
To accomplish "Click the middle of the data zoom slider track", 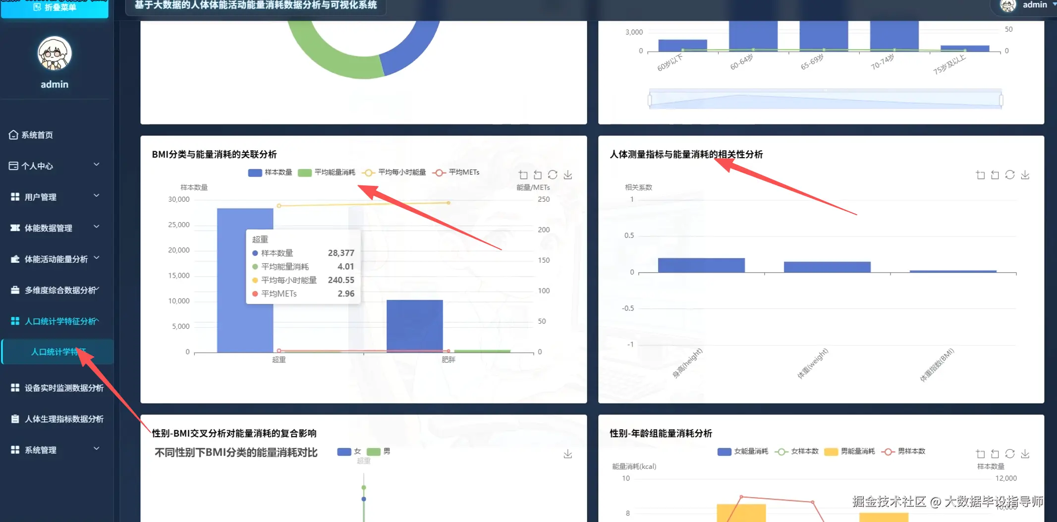I will (x=825, y=100).
